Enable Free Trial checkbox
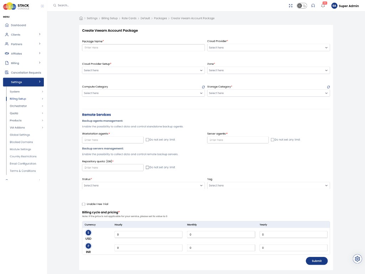The width and height of the screenshot is (365, 274). (x=83, y=204)
